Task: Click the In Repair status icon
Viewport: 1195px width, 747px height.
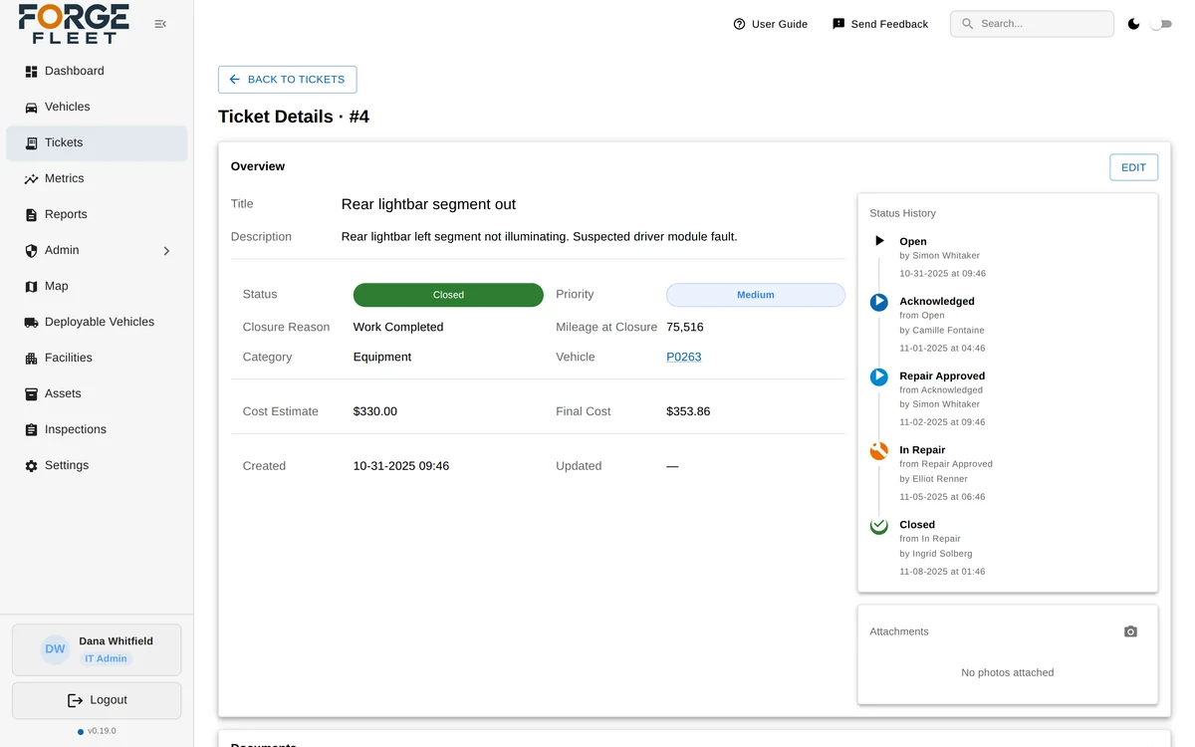Action: tap(879, 451)
